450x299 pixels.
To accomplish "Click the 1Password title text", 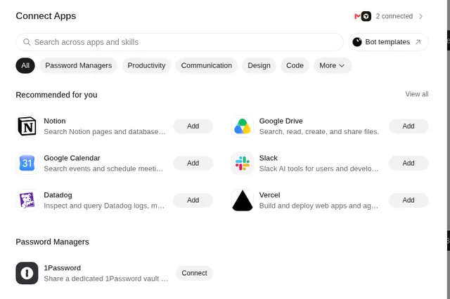I will click(63, 268).
